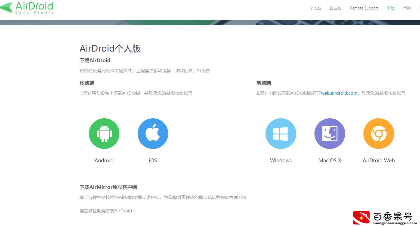Open the Remote Support menu item

[x=364, y=8]
